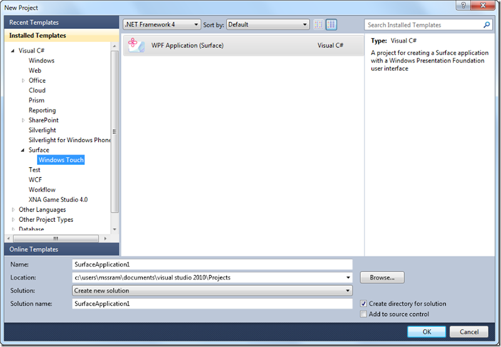Expand the Other Project Types node
501x347 pixels.
click(x=13, y=219)
